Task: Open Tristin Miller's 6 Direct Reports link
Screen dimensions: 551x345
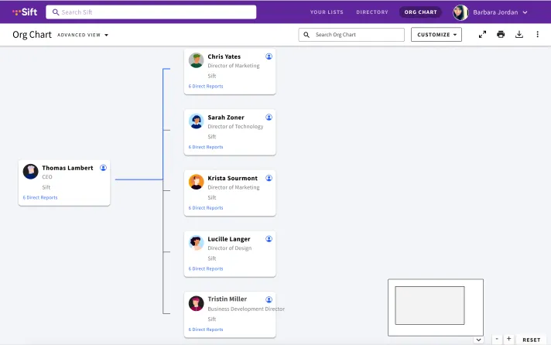Action: pos(206,330)
